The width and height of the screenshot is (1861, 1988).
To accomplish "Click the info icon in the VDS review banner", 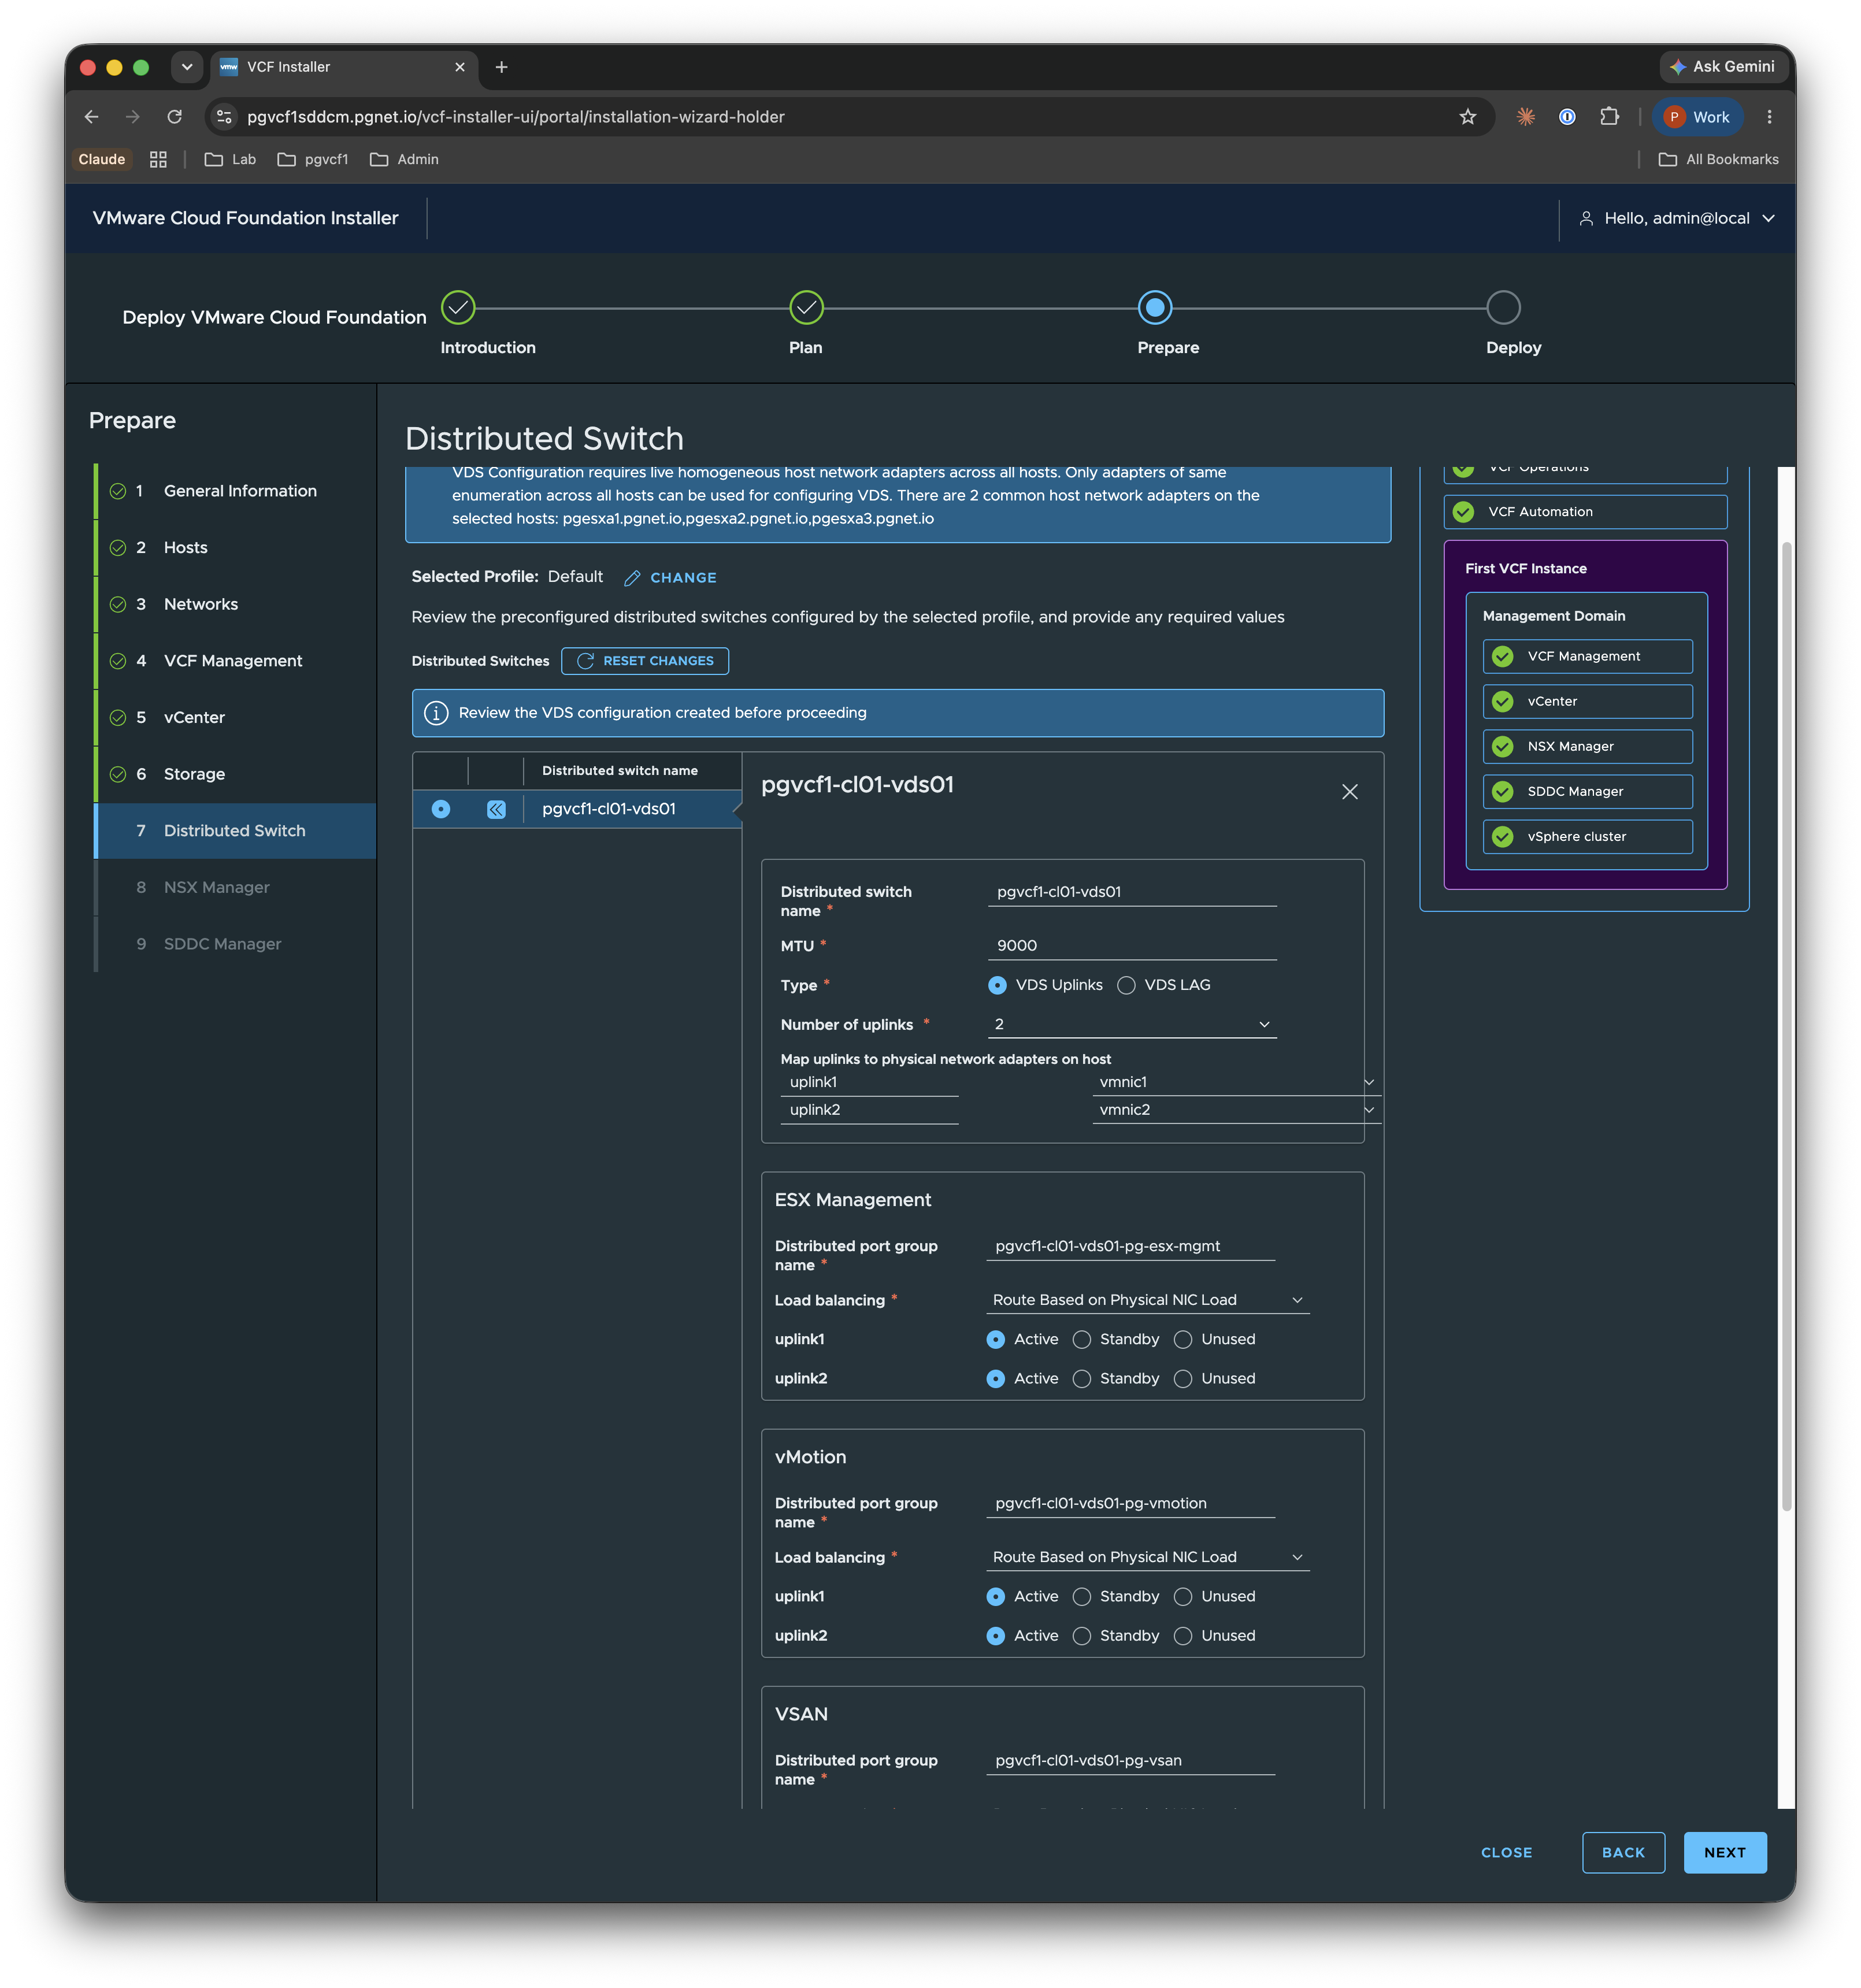I will click(436, 713).
